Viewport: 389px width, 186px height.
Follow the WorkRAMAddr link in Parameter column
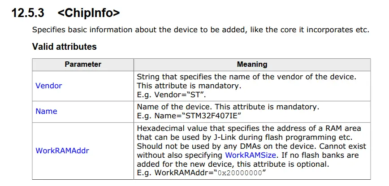62,151
